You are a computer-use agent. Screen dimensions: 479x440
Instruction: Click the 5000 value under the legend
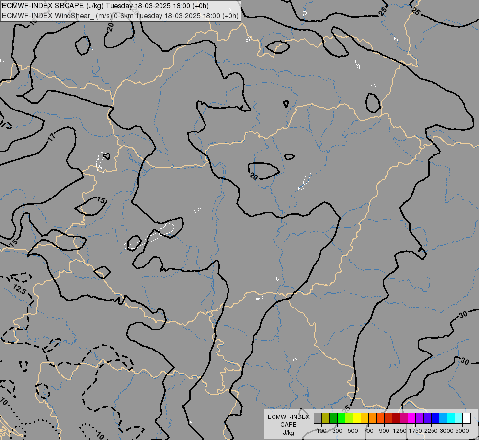tap(462, 431)
